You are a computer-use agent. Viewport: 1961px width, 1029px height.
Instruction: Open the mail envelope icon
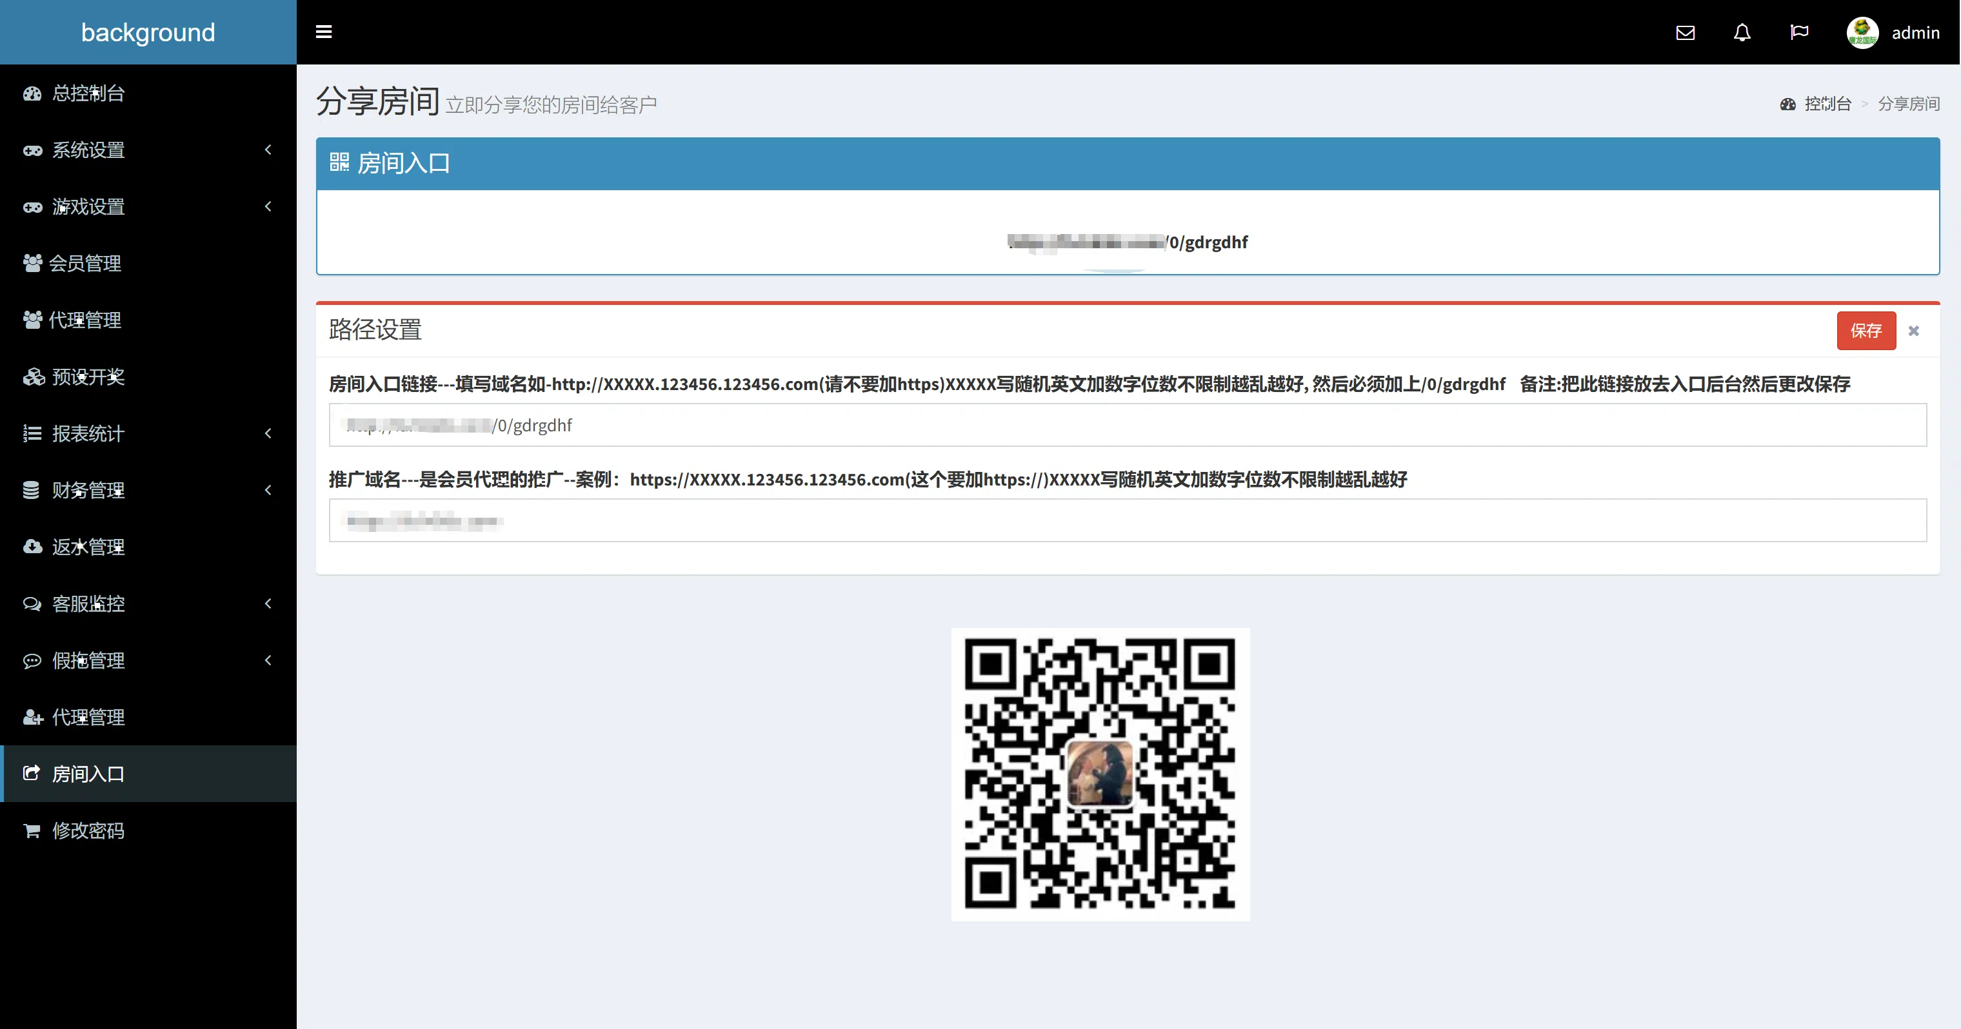1686,33
